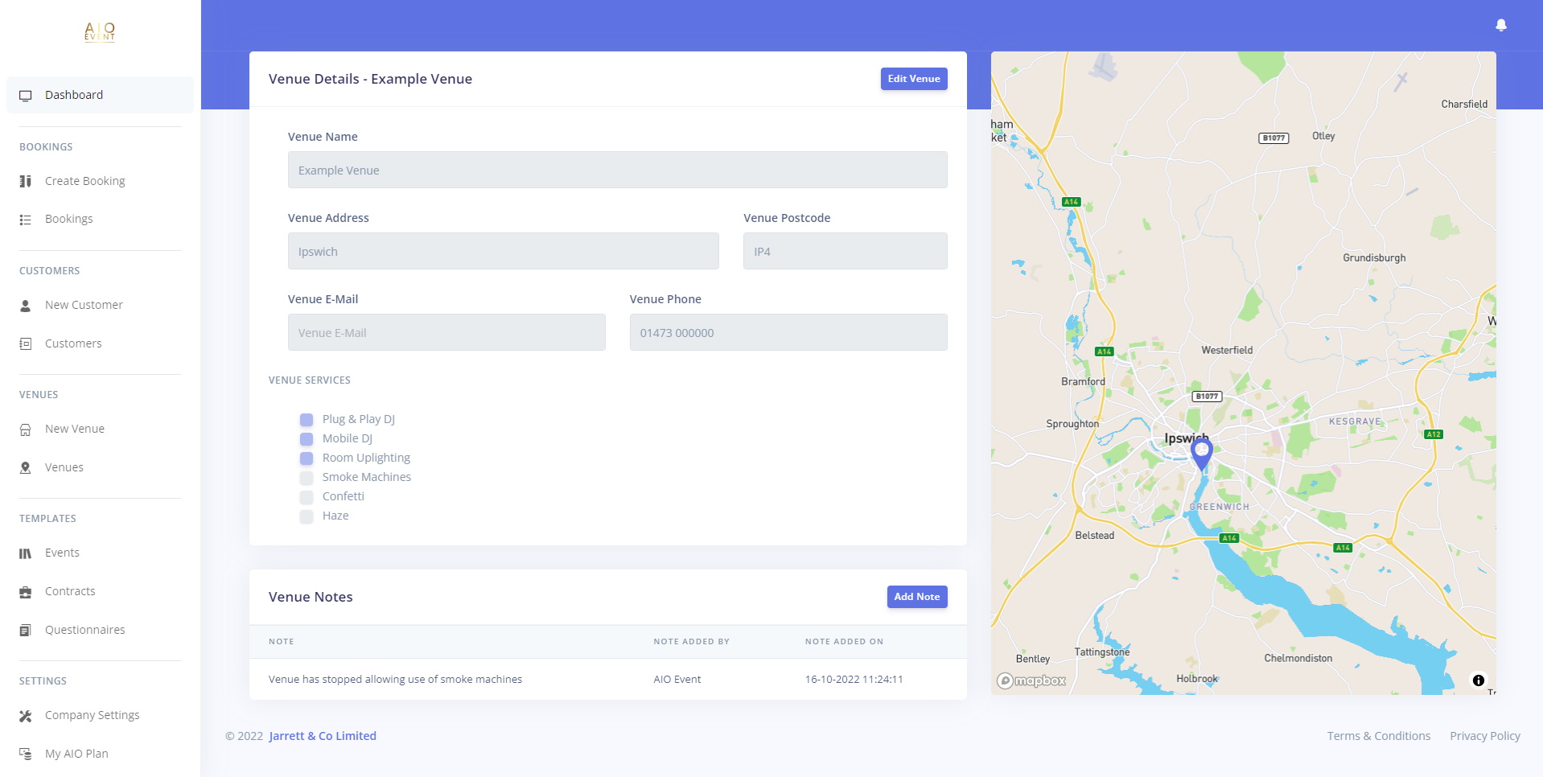Open My AIO Plan page
Image resolution: width=1543 pixels, height=777 pixels.
(76, 754)
